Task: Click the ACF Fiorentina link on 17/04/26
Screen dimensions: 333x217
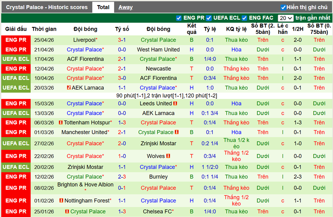Action: click(85, 59)
